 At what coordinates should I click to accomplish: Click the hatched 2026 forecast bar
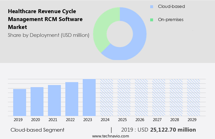141,97
